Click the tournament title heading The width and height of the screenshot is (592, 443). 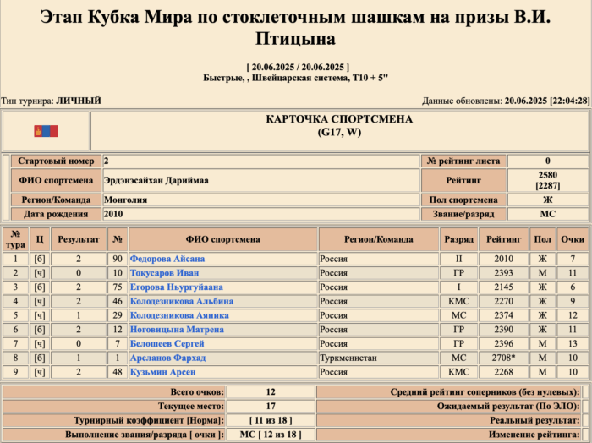point(295,27)
